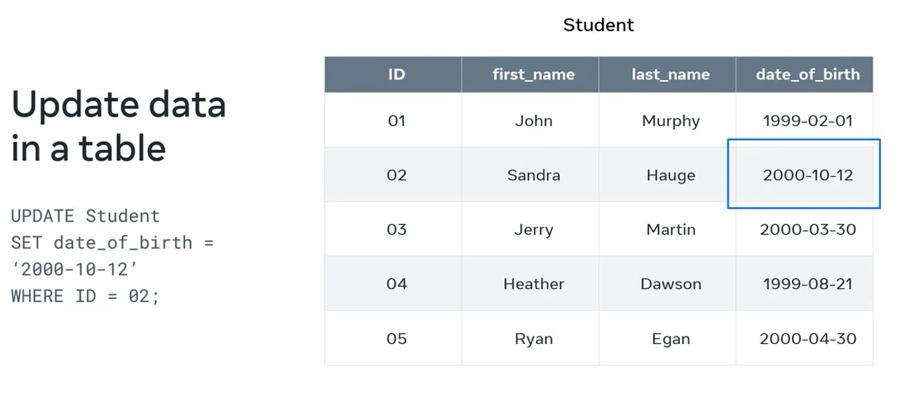Screen dimensions: 899x399
Task: Click the first name cell John
Action: pos(533,121)
